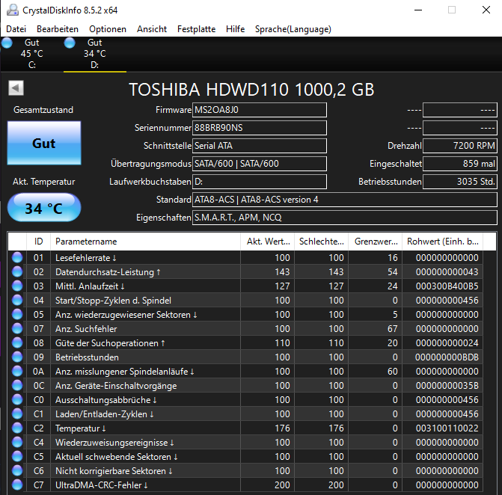Select threshold value 67 in Suchfehler row
The height and width of the screenshot is (495, 502).
[x=393, y=328]
